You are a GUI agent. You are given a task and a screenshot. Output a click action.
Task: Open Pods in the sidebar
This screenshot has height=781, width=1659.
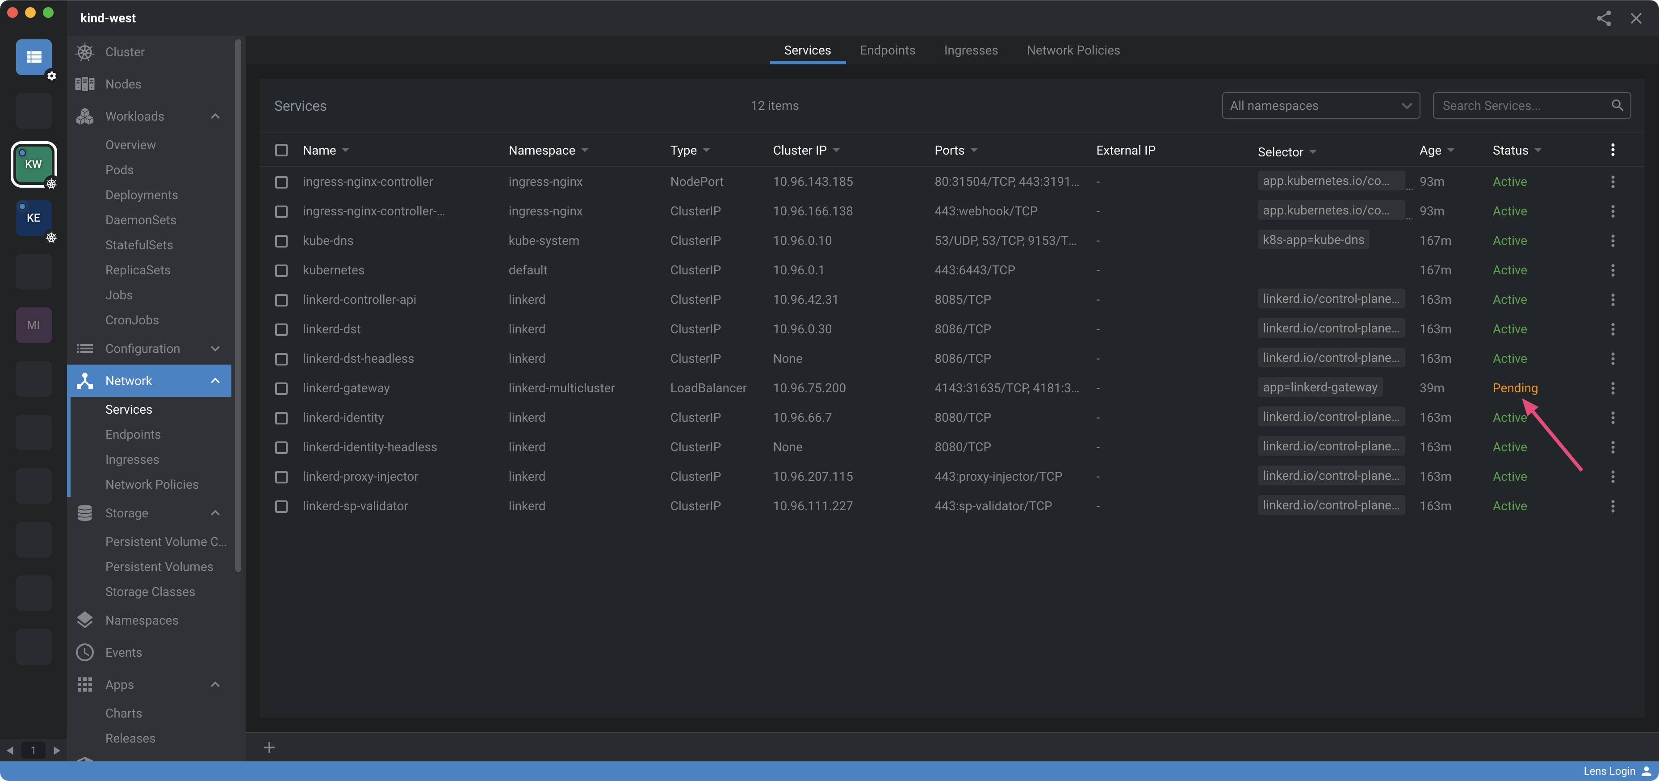click(x=119, y=169)
